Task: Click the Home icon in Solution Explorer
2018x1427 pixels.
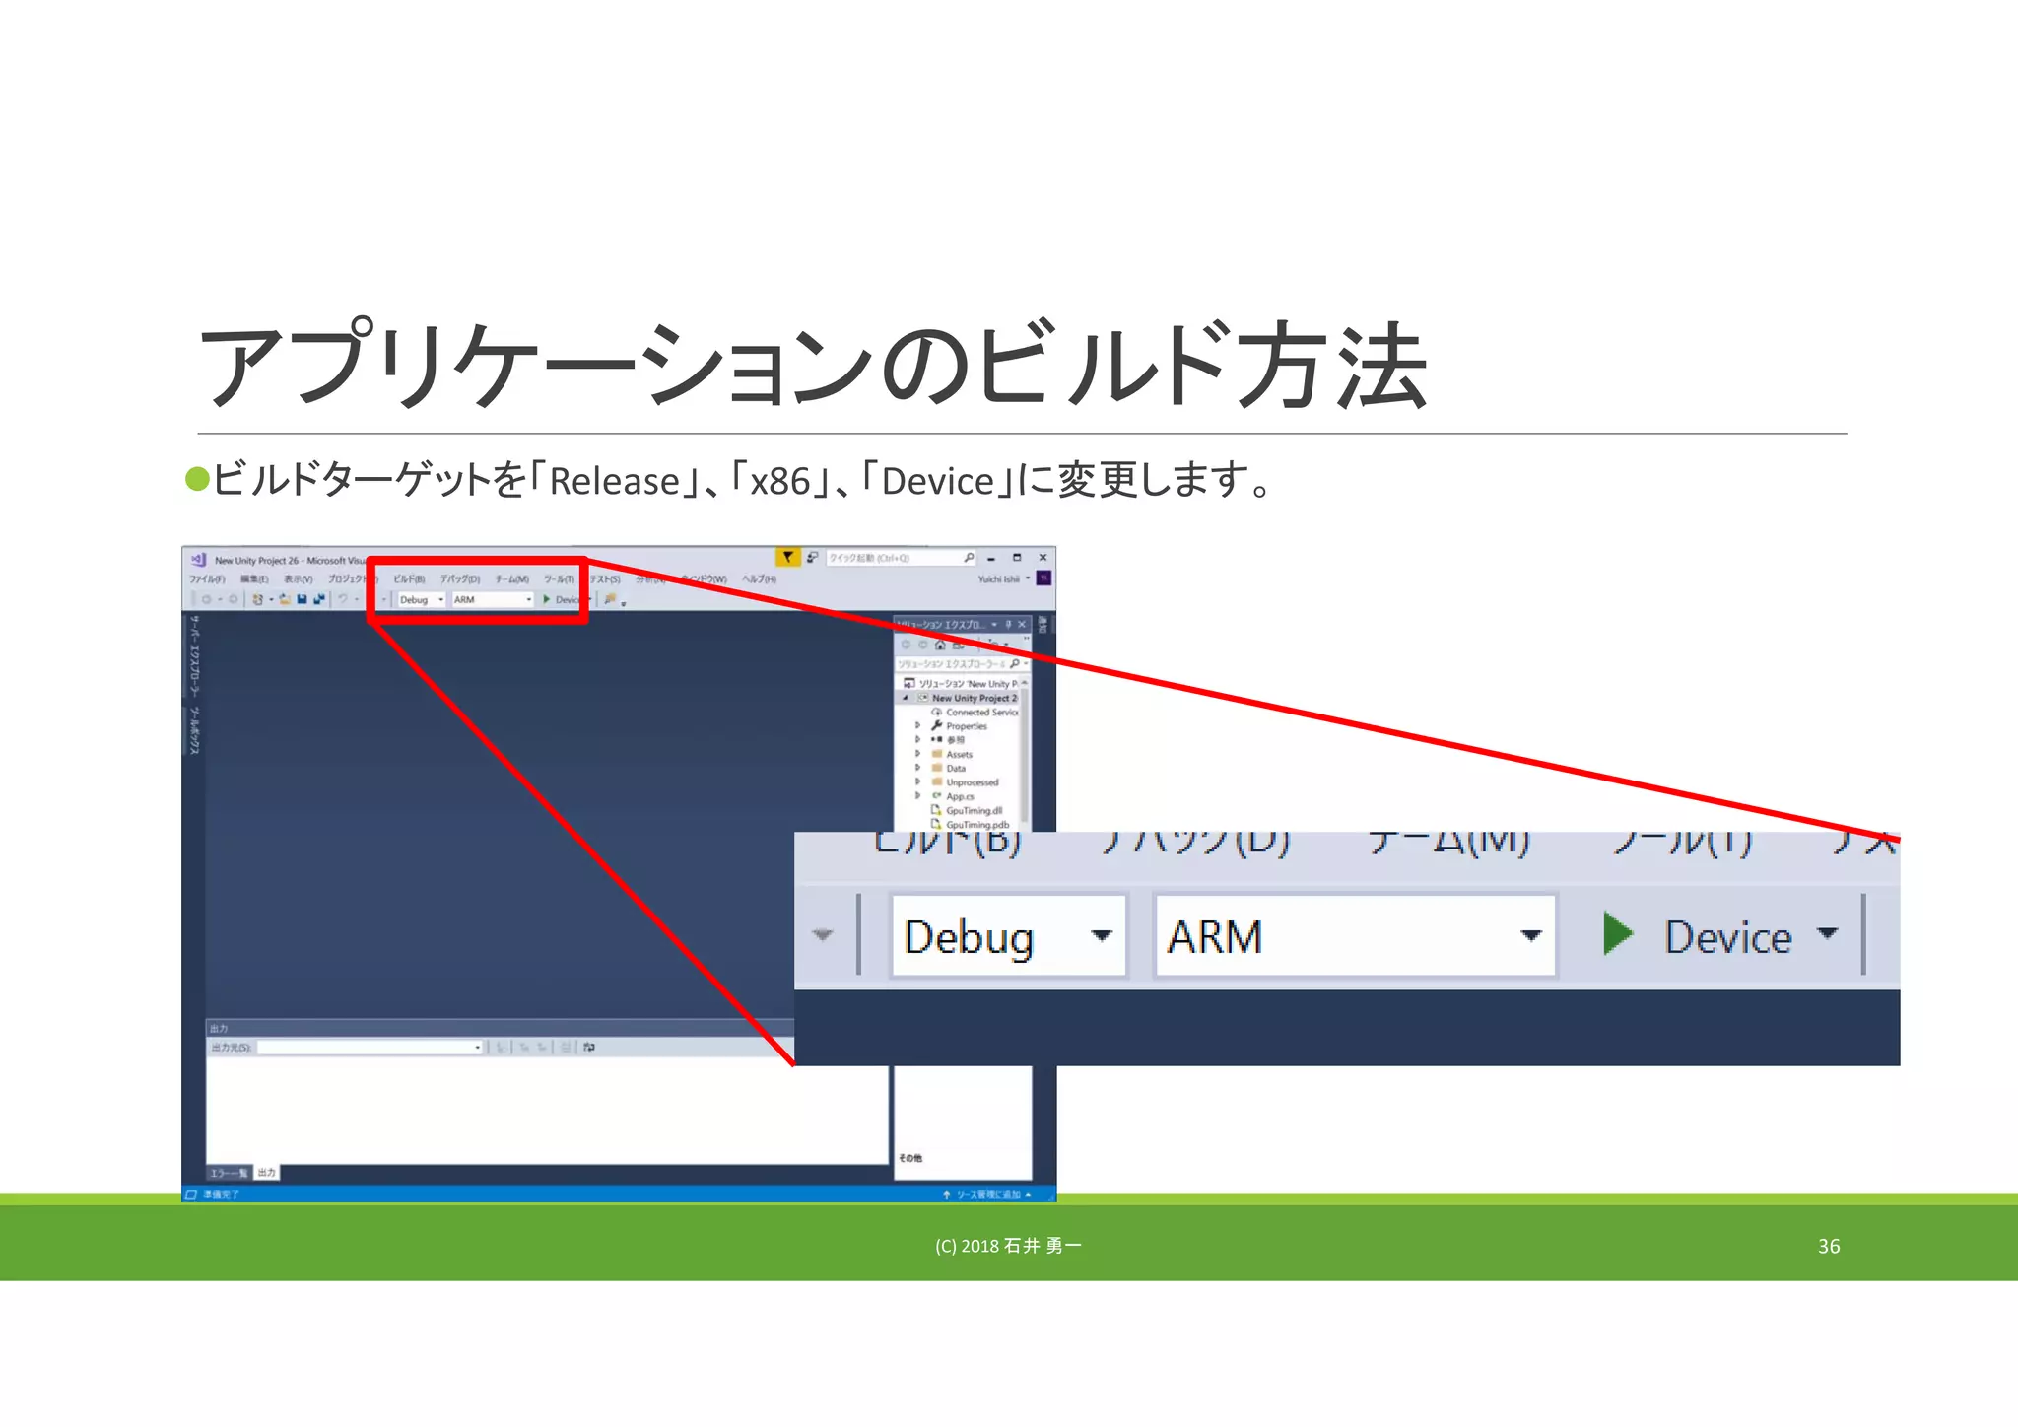Action: point(940,645)
